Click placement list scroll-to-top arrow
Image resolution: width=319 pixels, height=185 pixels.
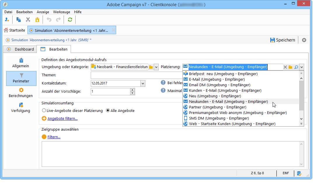point(301,73)
